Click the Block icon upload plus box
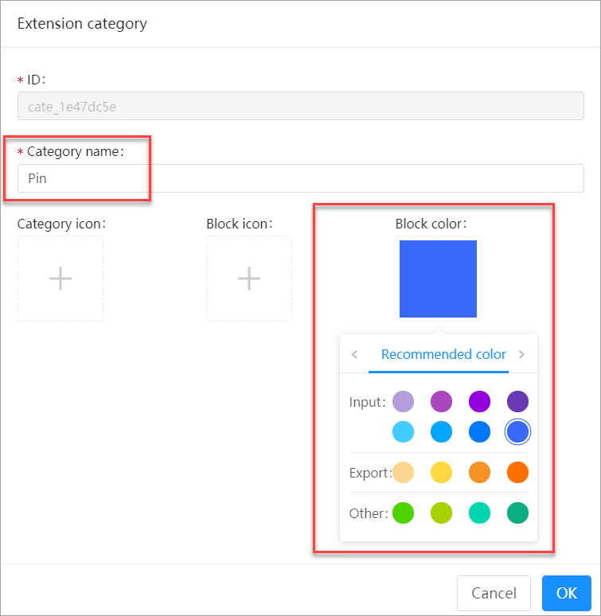This screenshot has height=616, width=601. (249, 279)
